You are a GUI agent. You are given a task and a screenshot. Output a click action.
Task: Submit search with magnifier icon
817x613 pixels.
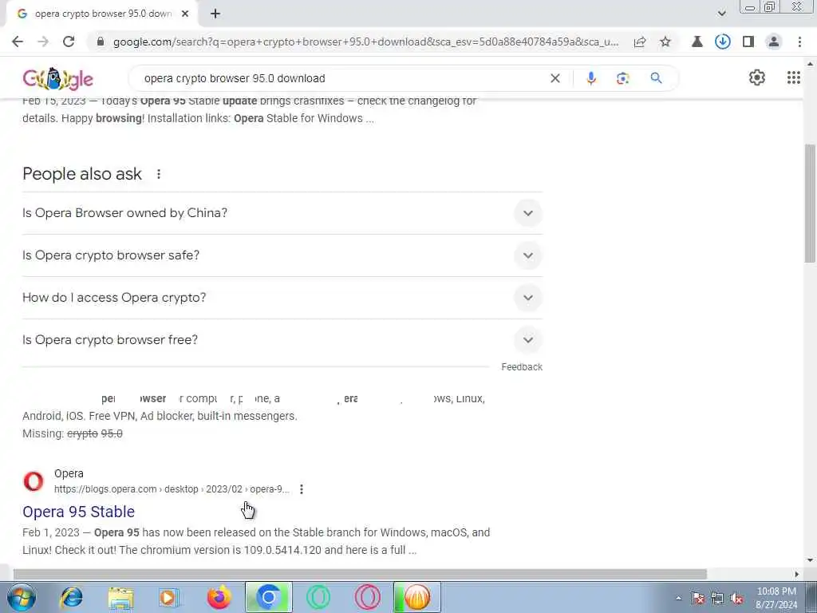[656, 78]
